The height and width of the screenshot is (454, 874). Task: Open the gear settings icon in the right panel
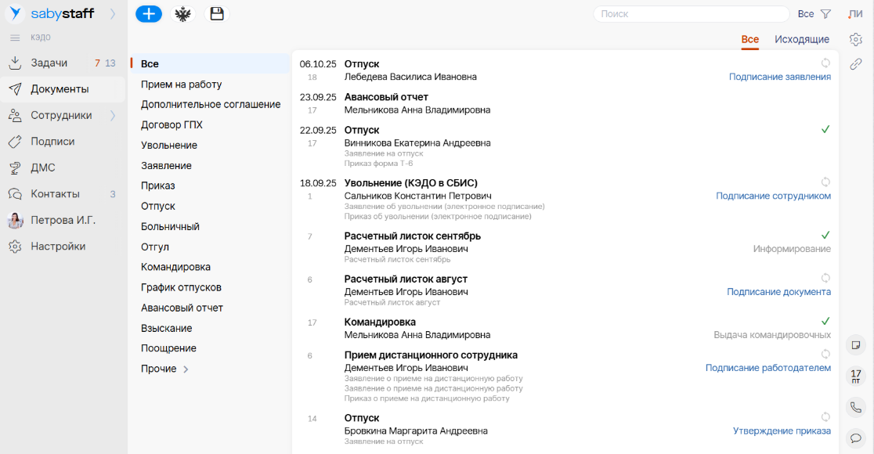pyautogui.click(x=856, y=39)
